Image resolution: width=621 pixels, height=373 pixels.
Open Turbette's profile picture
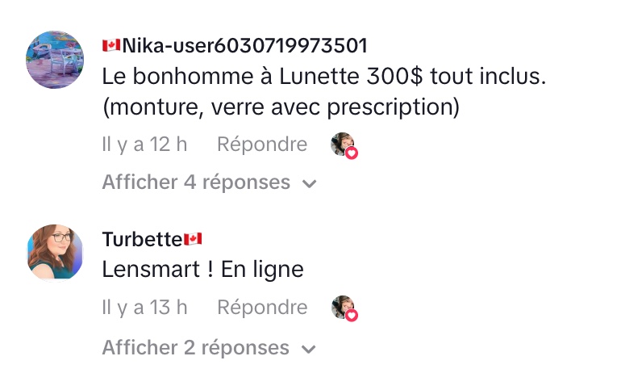point(55,253)
